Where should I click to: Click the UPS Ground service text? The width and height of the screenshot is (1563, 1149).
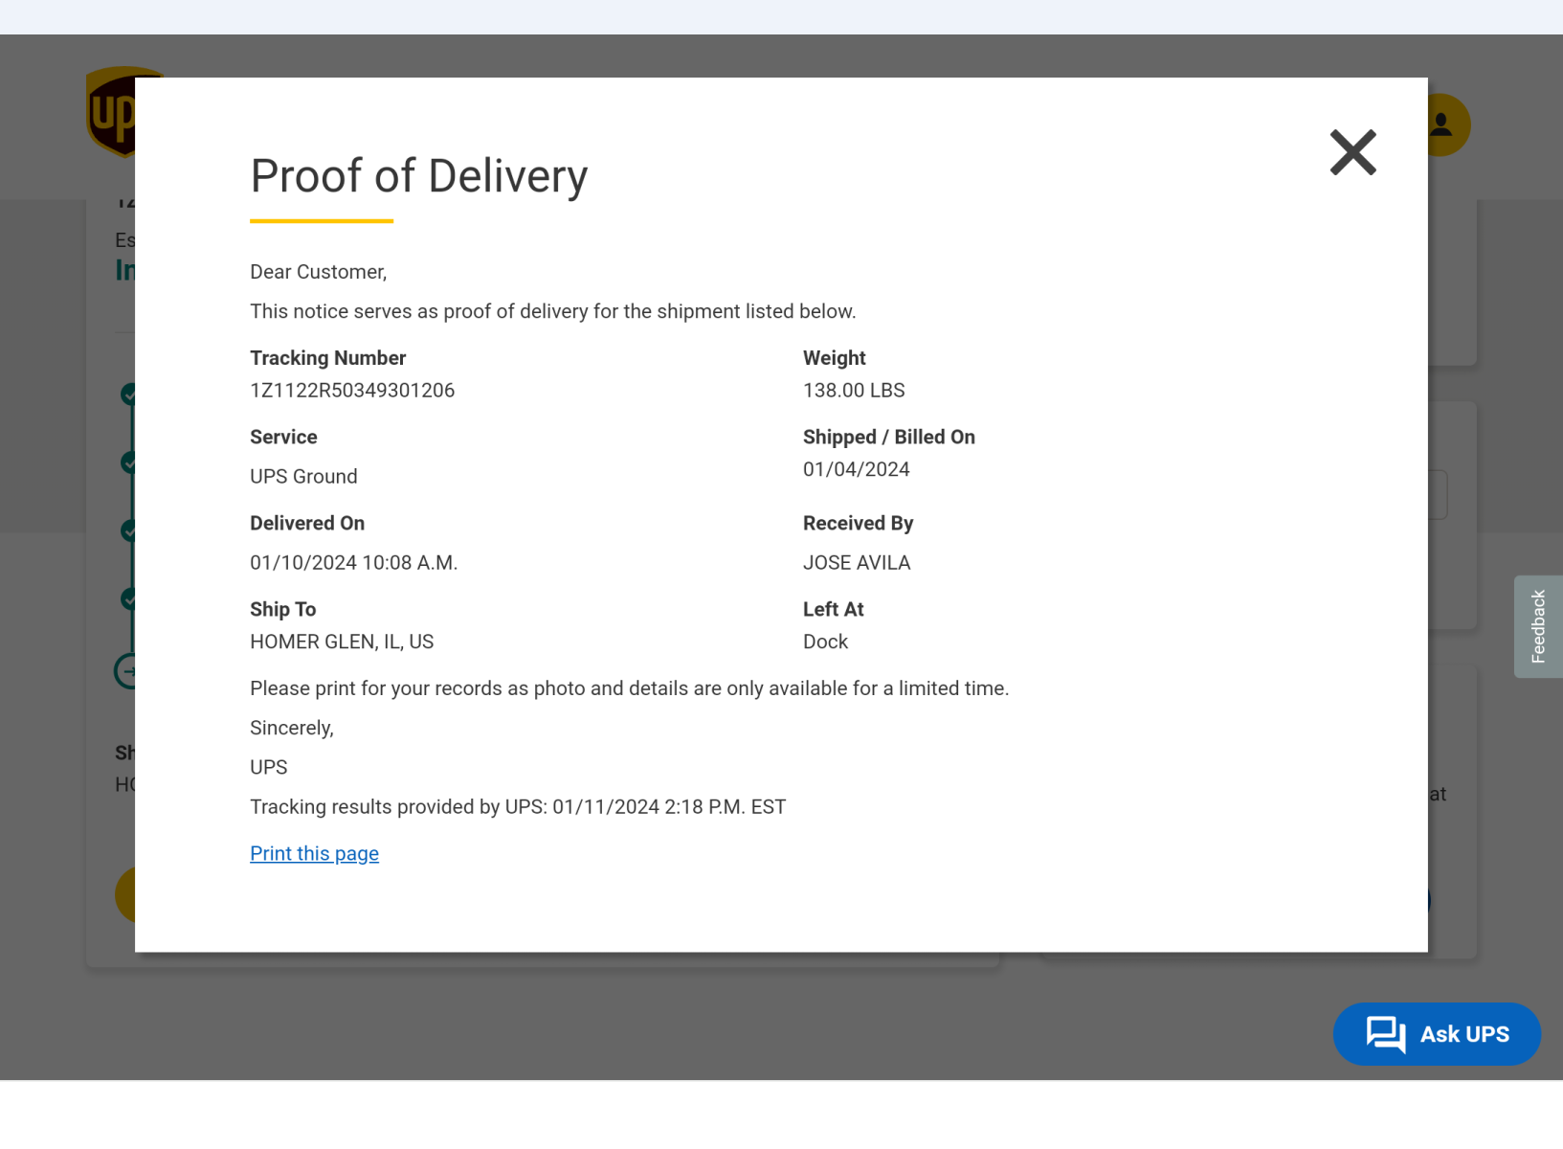(x=303, y=477)
